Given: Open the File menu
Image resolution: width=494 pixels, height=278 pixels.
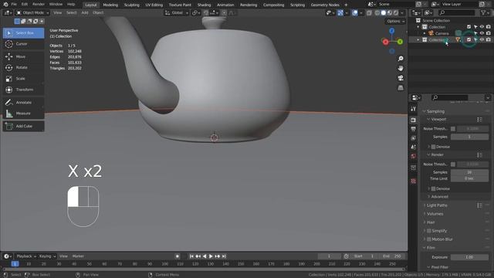Looking at the screenshot, I should click(x=14, y=5).
